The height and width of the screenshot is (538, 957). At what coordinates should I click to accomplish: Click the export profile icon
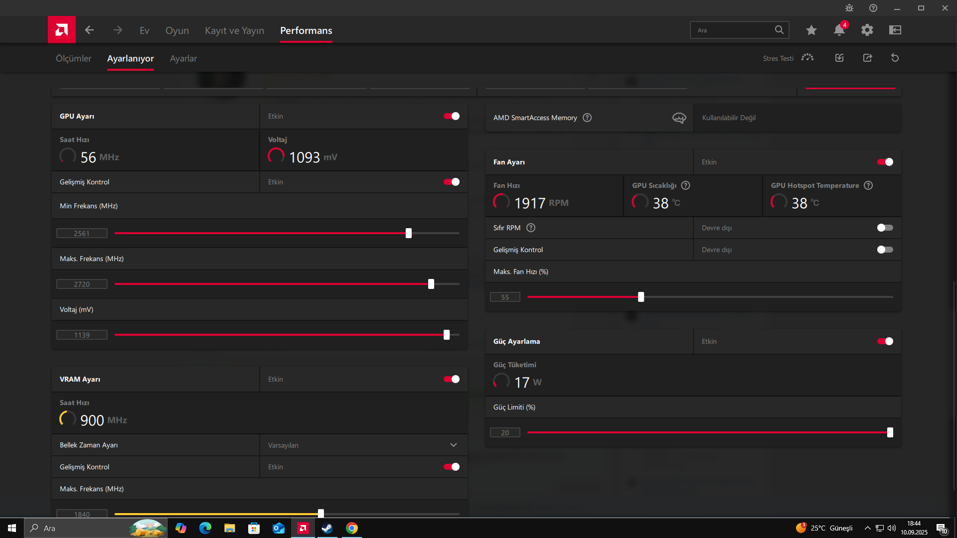pos(867,58)
